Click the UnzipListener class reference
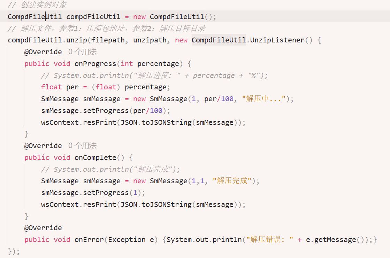The width and height of the screenshot is (390, 258). coord(276,40)
